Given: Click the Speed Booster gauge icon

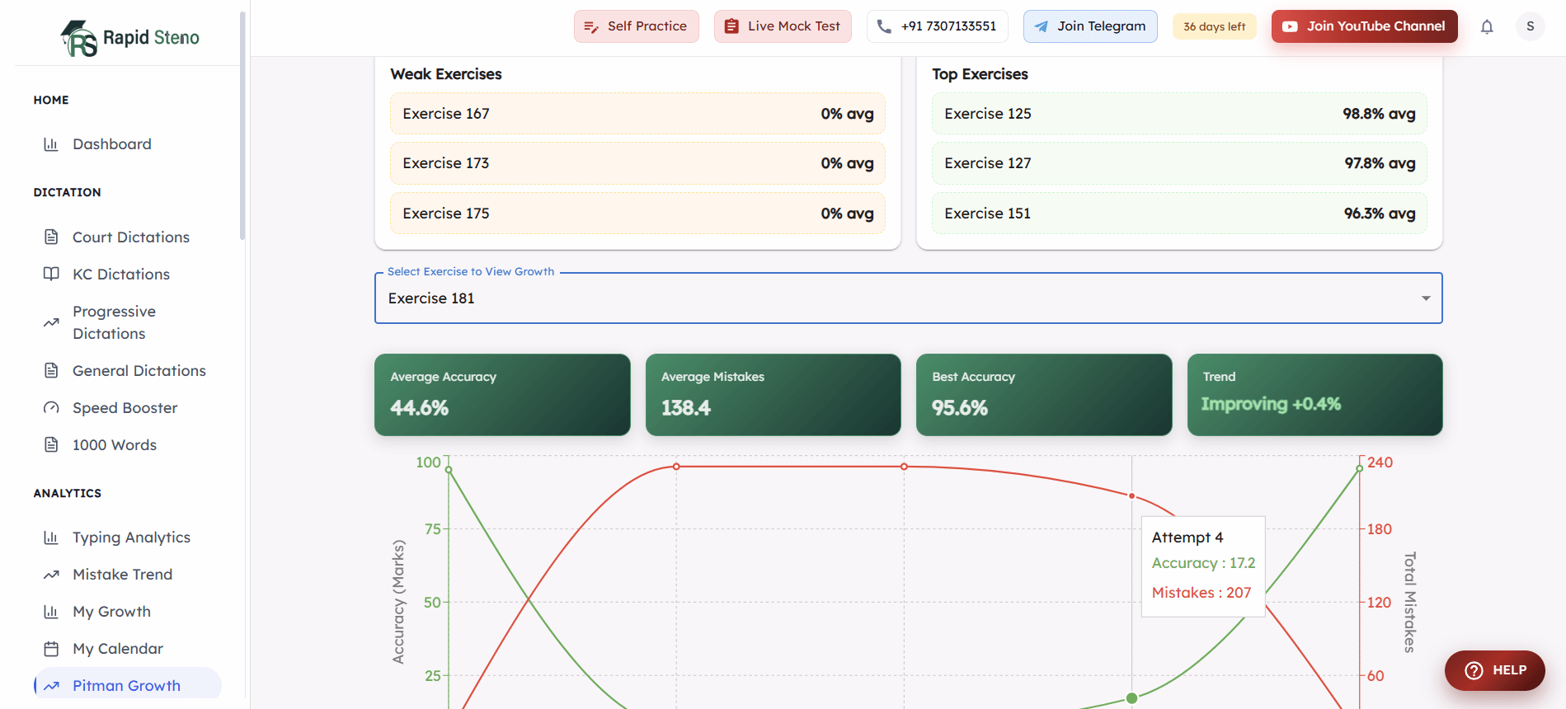Looking at the screenshot, I should point(51,407).
